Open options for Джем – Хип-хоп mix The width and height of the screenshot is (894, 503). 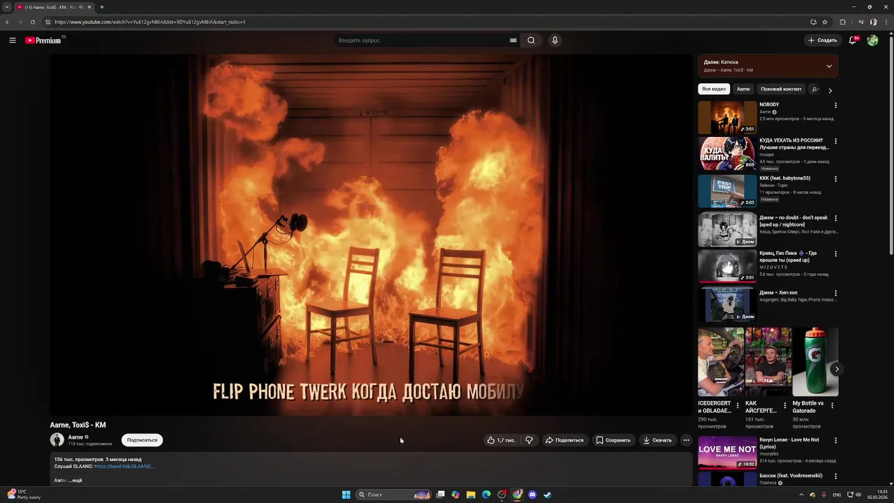coord(835,293)
